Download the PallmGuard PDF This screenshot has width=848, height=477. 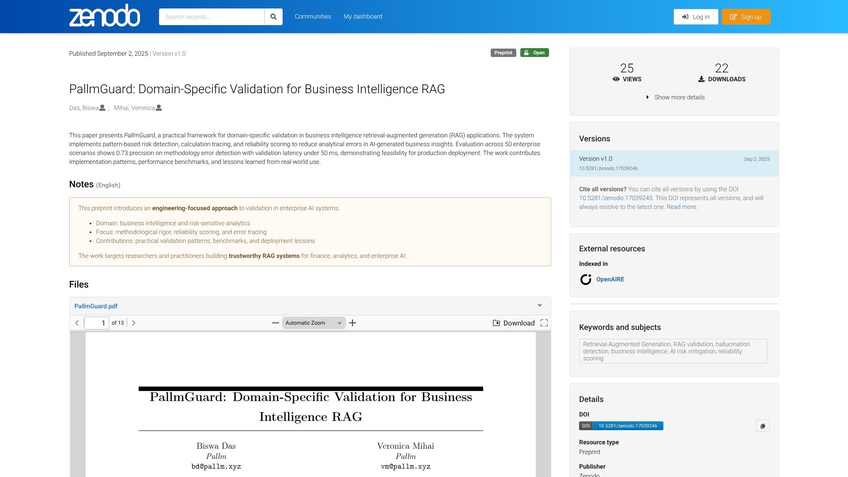(x=514, y=323)
